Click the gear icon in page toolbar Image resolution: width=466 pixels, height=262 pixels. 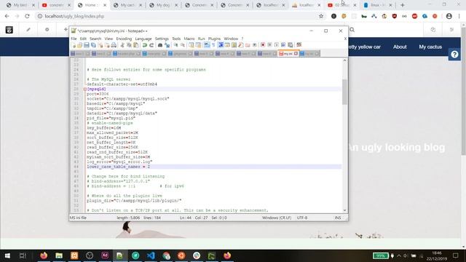[x=47, y=30]
